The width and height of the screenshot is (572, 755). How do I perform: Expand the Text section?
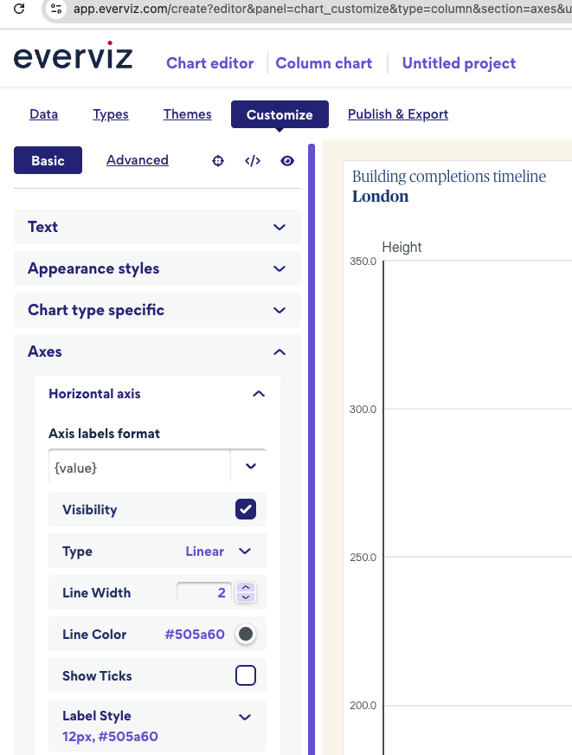(157, 227)
